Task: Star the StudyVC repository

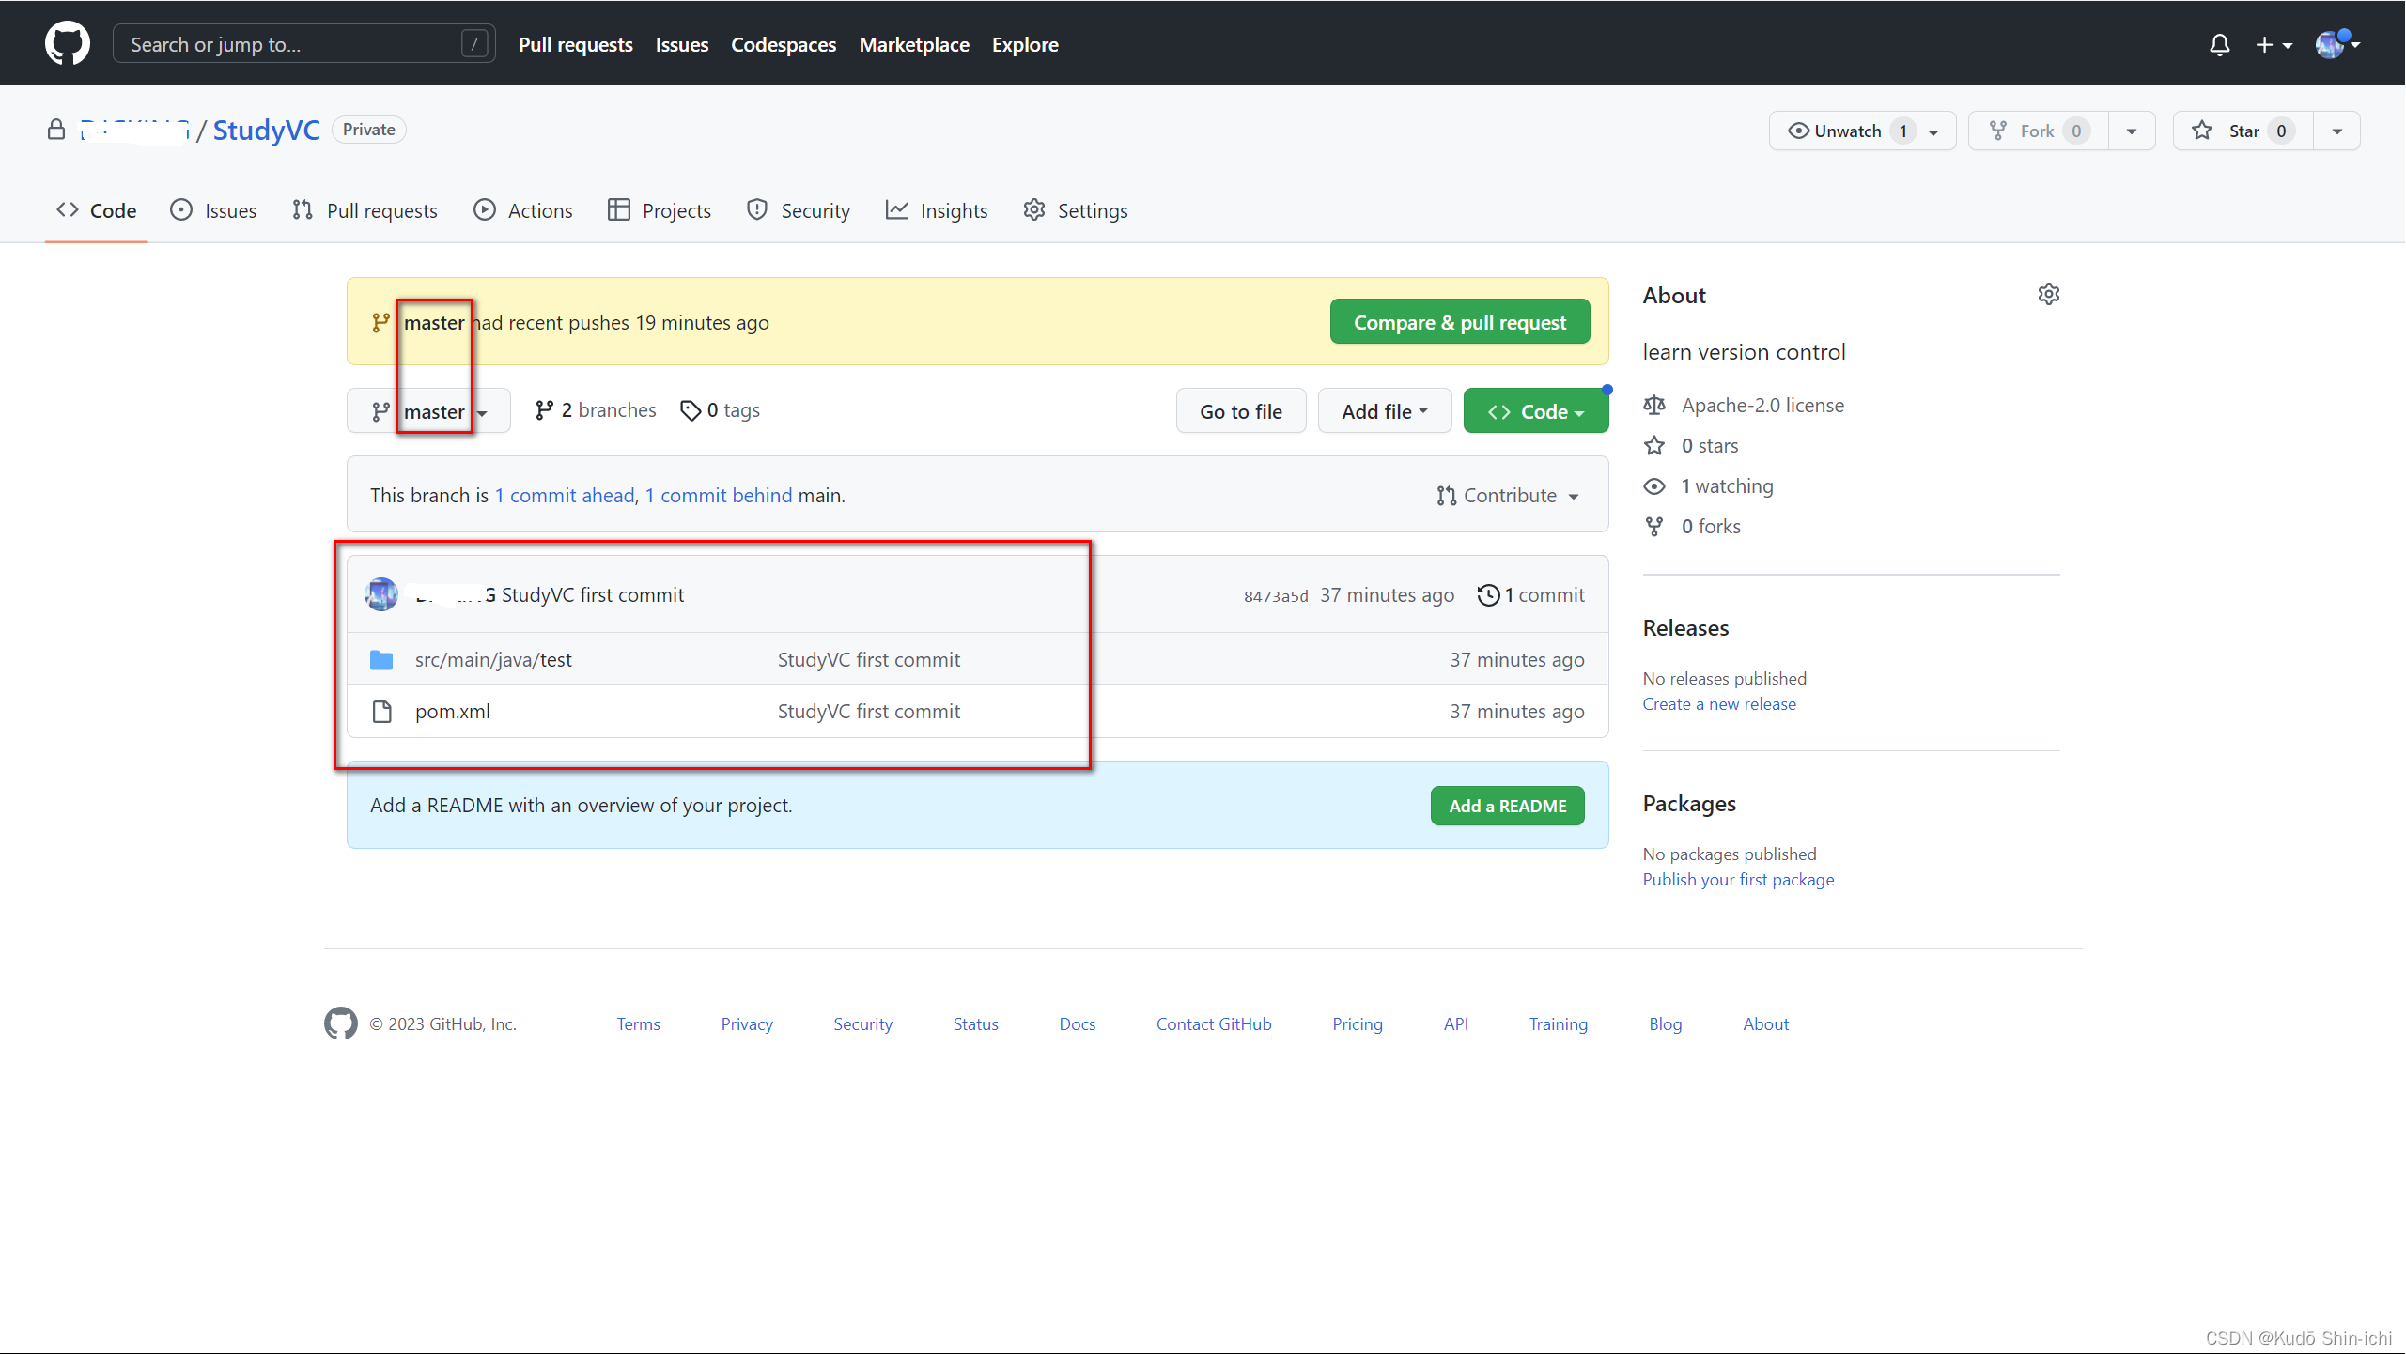Action: [2243, 131]
